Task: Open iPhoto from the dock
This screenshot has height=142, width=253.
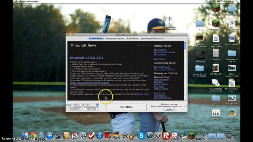Action: tap(116, 135)
